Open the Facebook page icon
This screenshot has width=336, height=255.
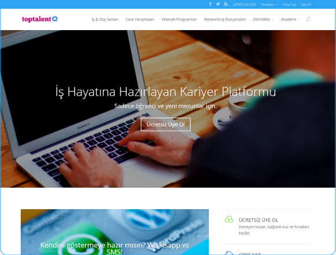tap(210, 4)
